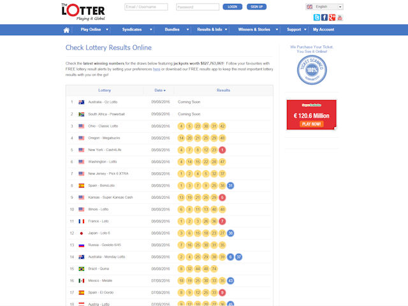Click the UK flag in language selector
Screen dimensions: 408x306
(310, 7)
